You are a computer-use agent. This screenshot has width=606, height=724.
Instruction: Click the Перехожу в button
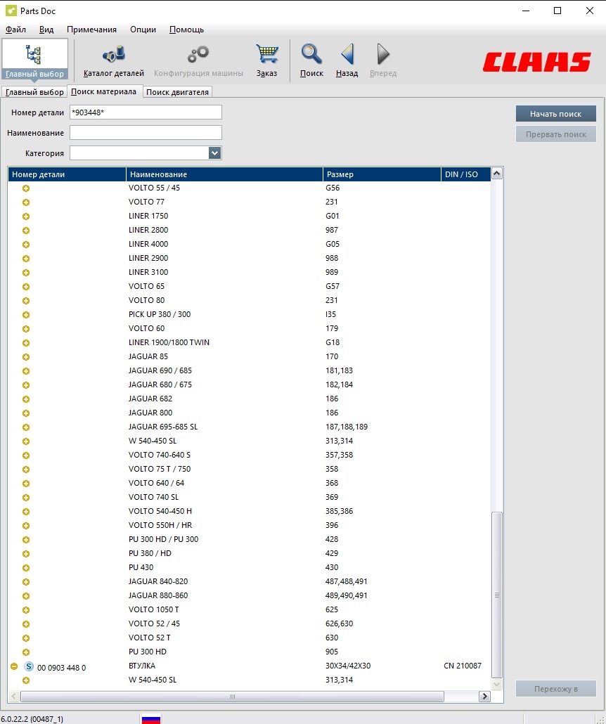click(x=555, y=689)
